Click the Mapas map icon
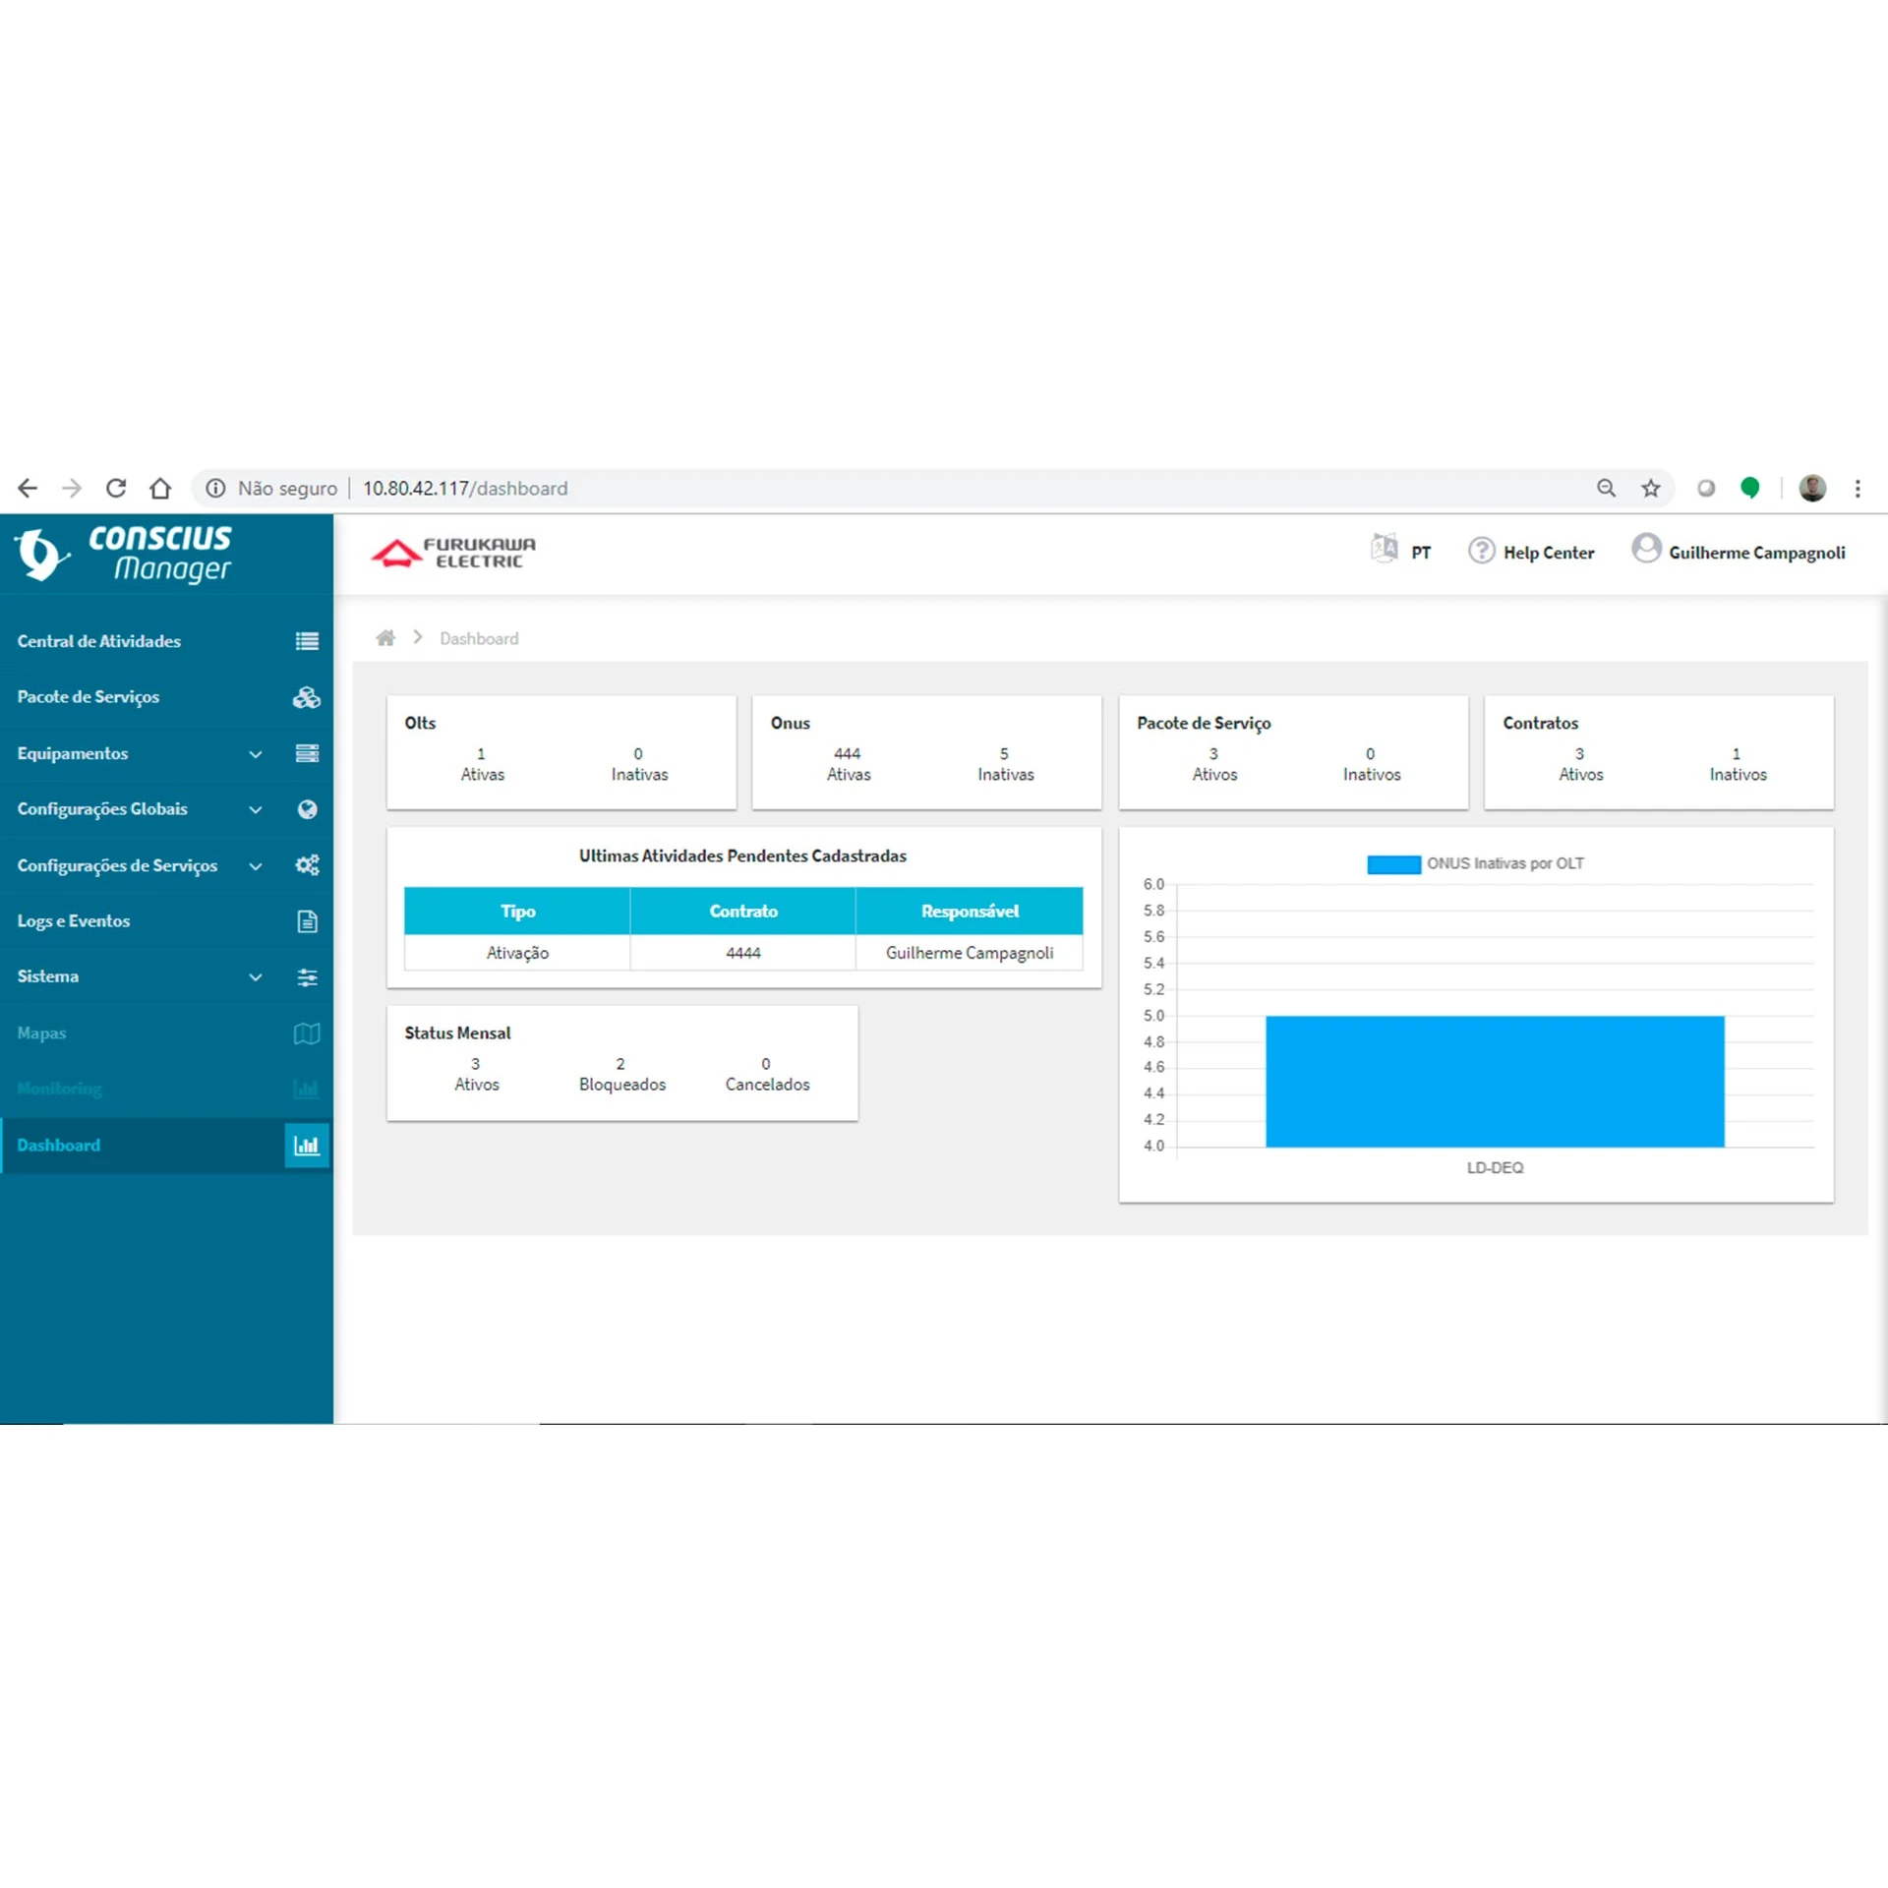 click(307, 1033)
